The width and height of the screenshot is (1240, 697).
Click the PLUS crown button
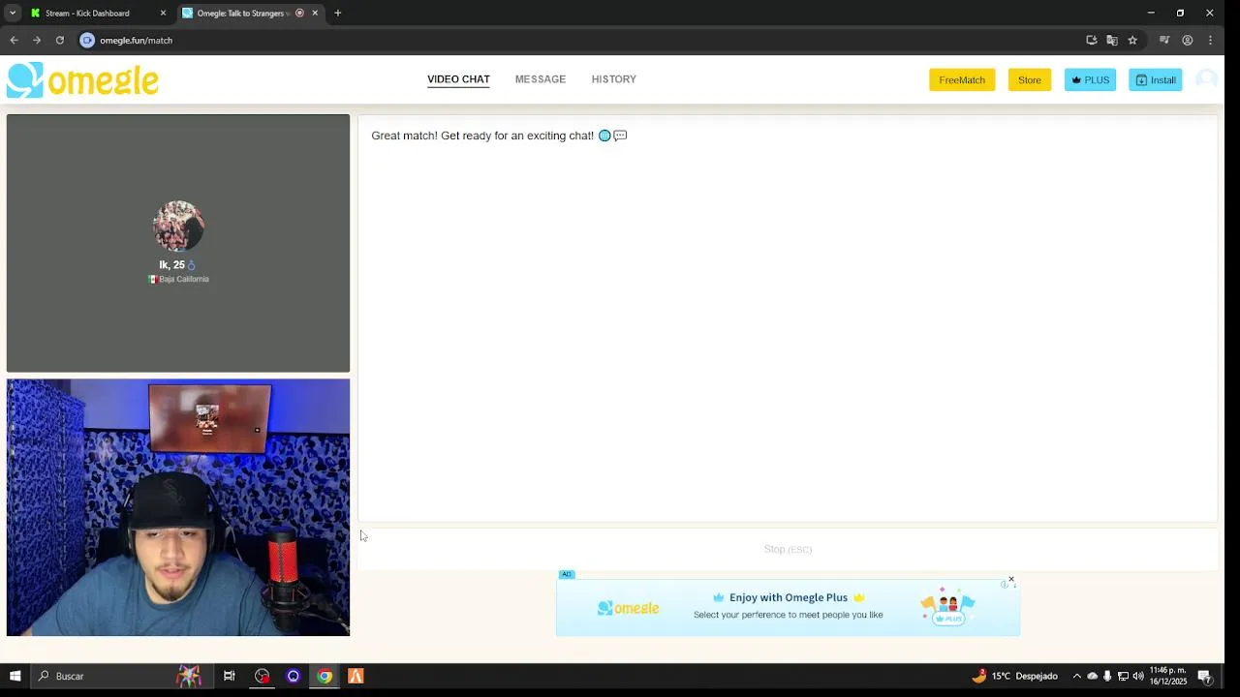tap(1090, 80)
